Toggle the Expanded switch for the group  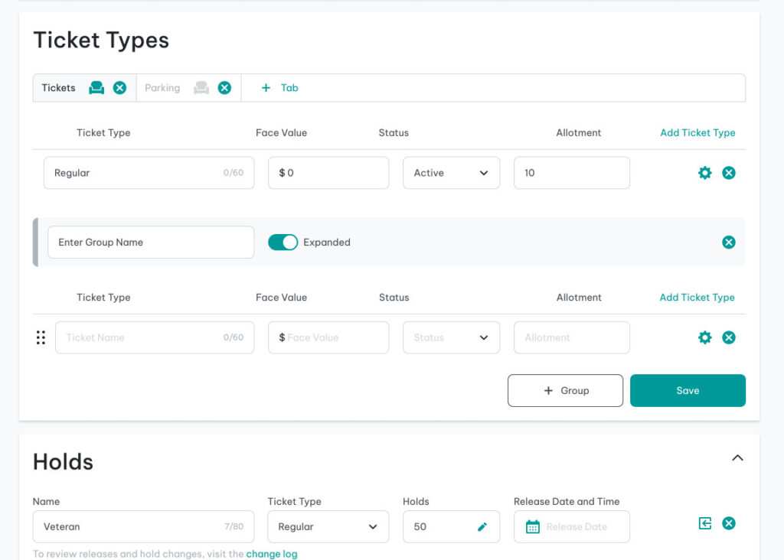283,243
